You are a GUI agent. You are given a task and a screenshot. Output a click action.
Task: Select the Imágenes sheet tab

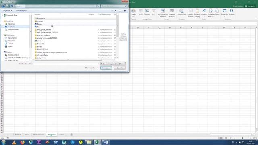tap(52, 135)
